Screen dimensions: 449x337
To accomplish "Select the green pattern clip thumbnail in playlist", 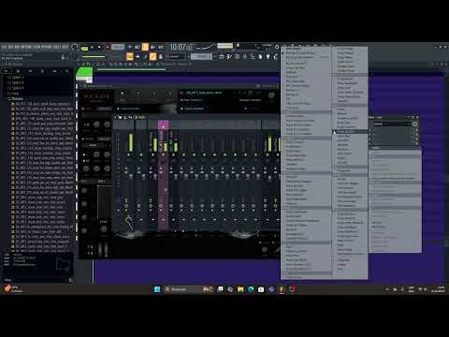I will coord(84,75).
